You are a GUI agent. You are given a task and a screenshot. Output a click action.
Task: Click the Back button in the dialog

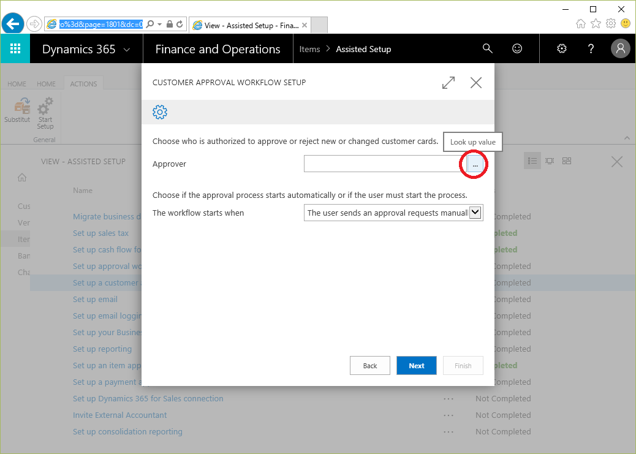[370, 366]
